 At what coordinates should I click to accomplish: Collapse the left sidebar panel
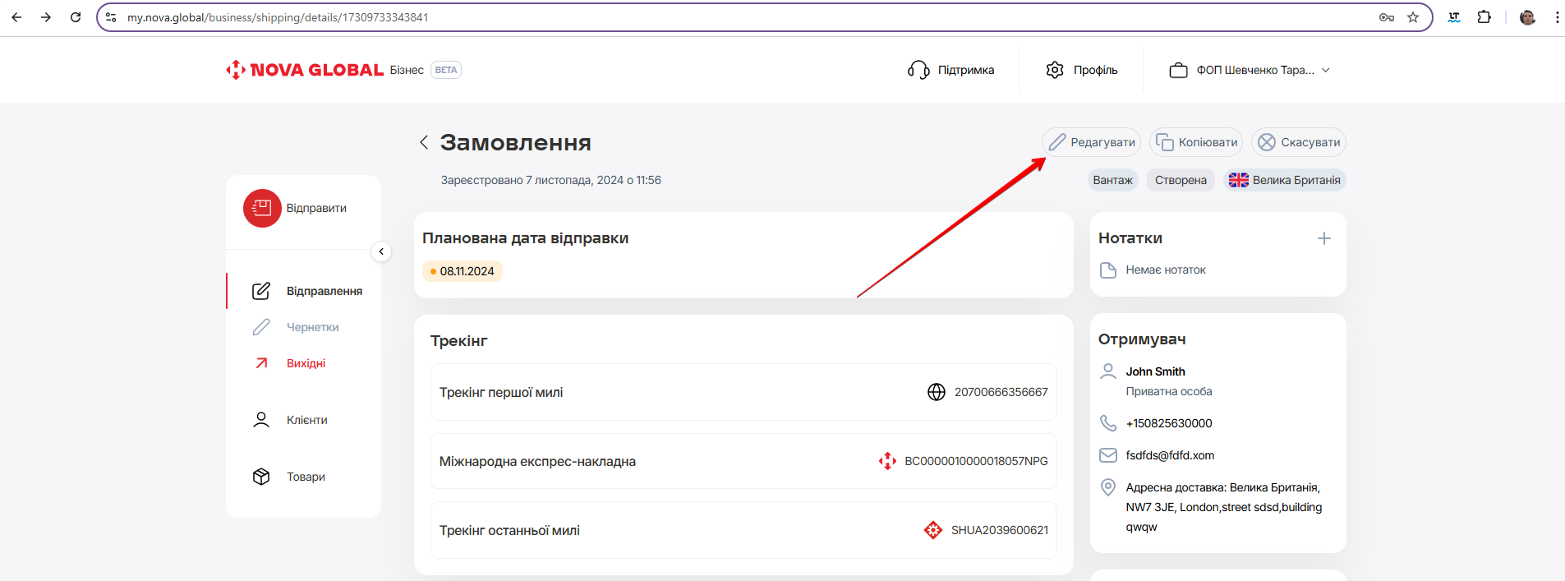tap(381, 251)
